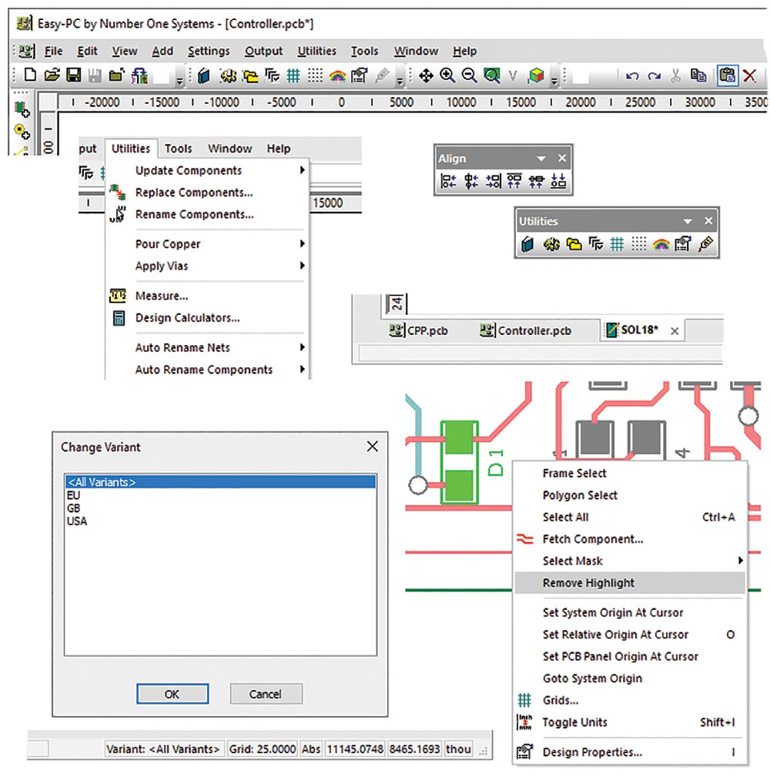Image resolution: width=770 pixels, height=777 pixels.
Task: Copy selection using the copy icon
Action: pos(698,75)
